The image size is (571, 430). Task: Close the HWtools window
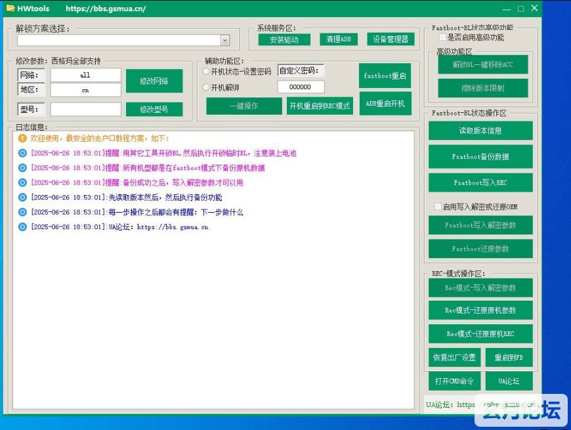point(534,8)
